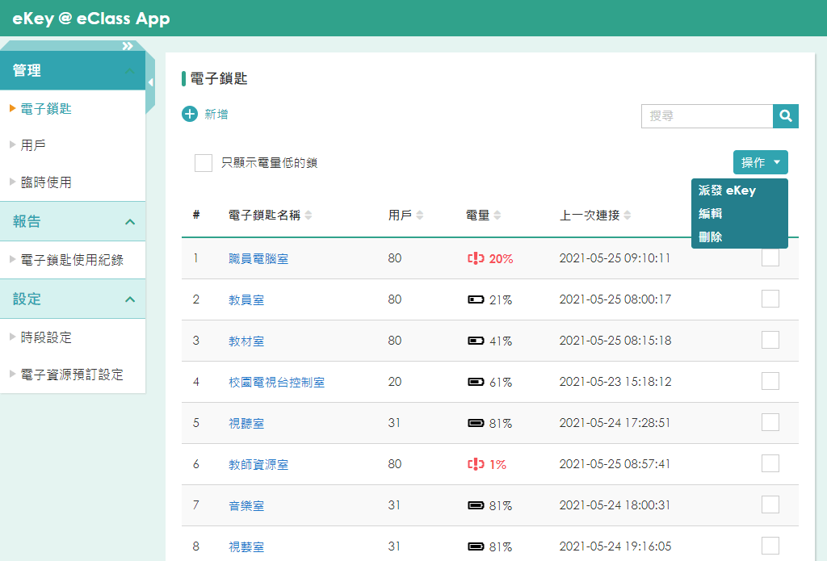The height and width of the screenshot is (561, 827).
Task: Collapse the 設定 sidebar section
Action: [130, 299]
